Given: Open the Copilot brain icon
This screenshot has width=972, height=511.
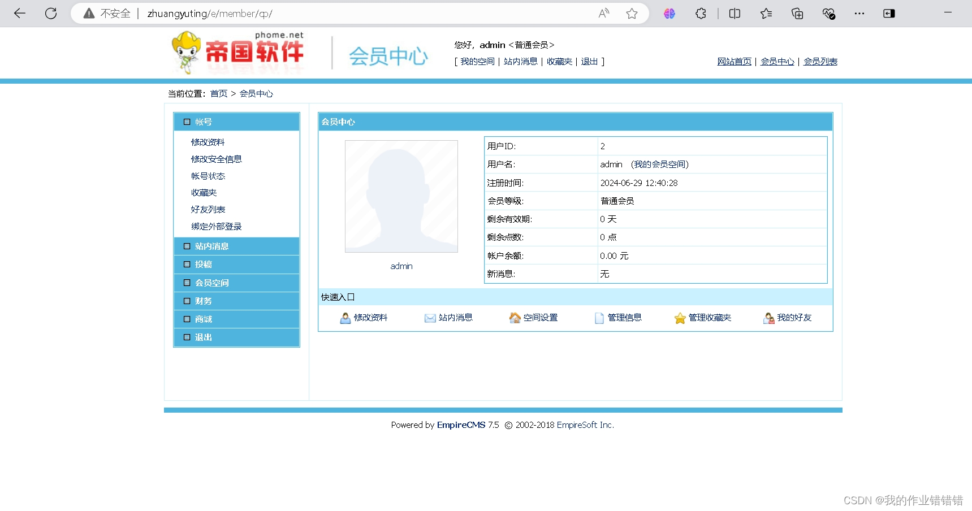Looking at the screenshot, I should pyautogui.click(x=669, y=14).
